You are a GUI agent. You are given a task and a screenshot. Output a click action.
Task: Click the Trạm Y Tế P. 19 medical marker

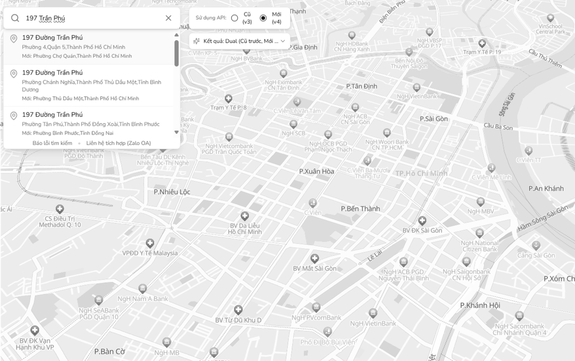coord(482,43)
